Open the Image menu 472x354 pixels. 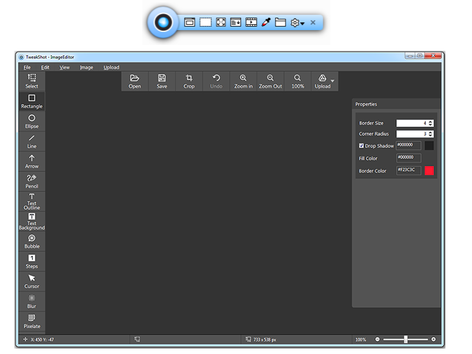pyautogui.click(x=86, y=67)
